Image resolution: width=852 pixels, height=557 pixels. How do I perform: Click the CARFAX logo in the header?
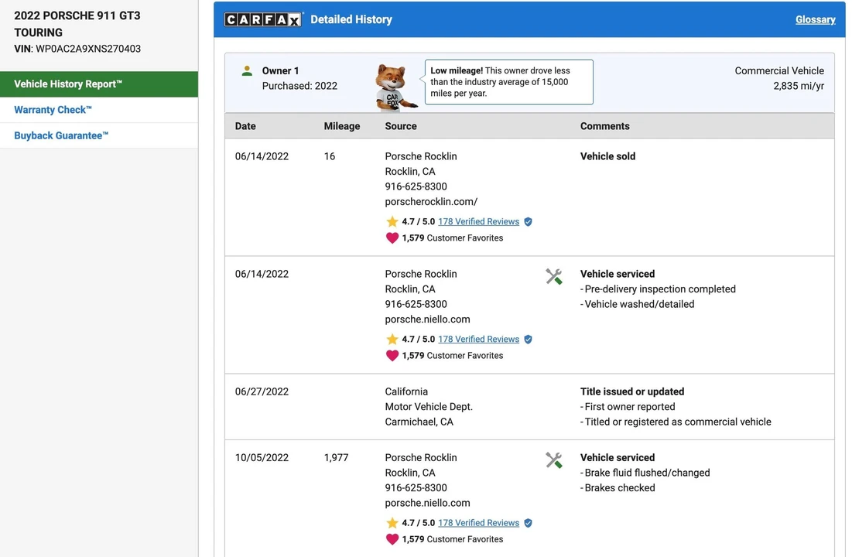(x=262, y=19)
